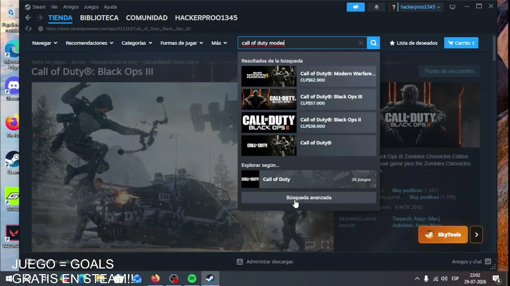Image resolution: width=510 pixels, height=286 pixels.
Task: Open the notifications bell in Steam
Action: 377,7
